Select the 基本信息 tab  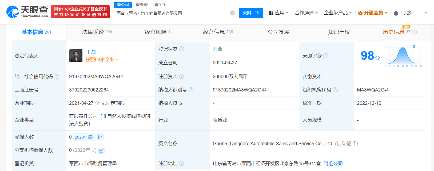point(36,32)
